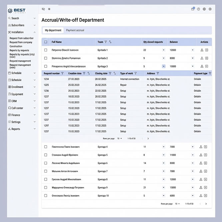Tick the checkbox for the Бригада 2 row

point(46,58)
